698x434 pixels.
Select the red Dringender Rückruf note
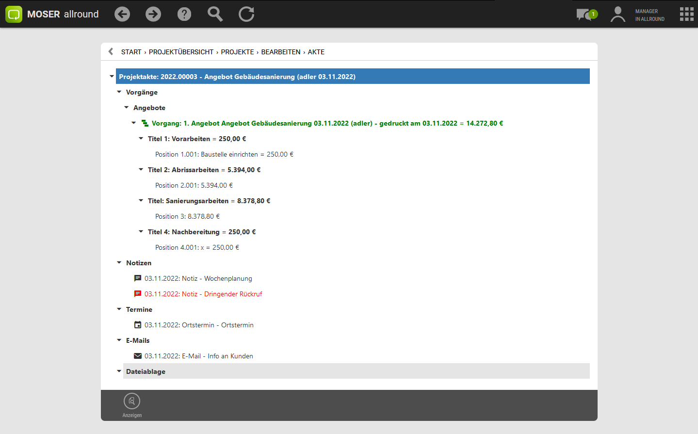click(x=203, y=294)
